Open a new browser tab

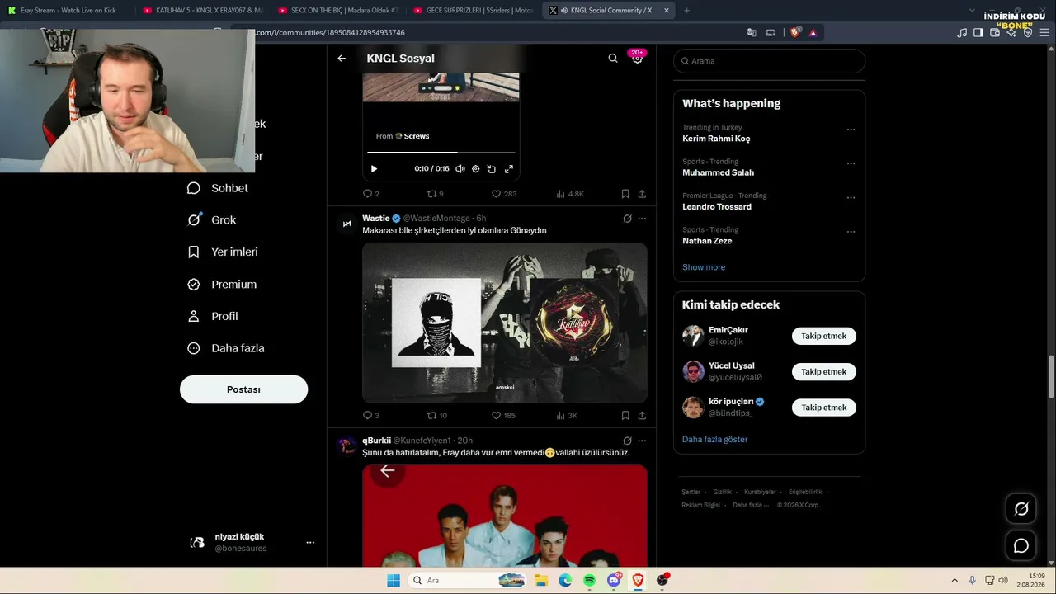[686, 11]
